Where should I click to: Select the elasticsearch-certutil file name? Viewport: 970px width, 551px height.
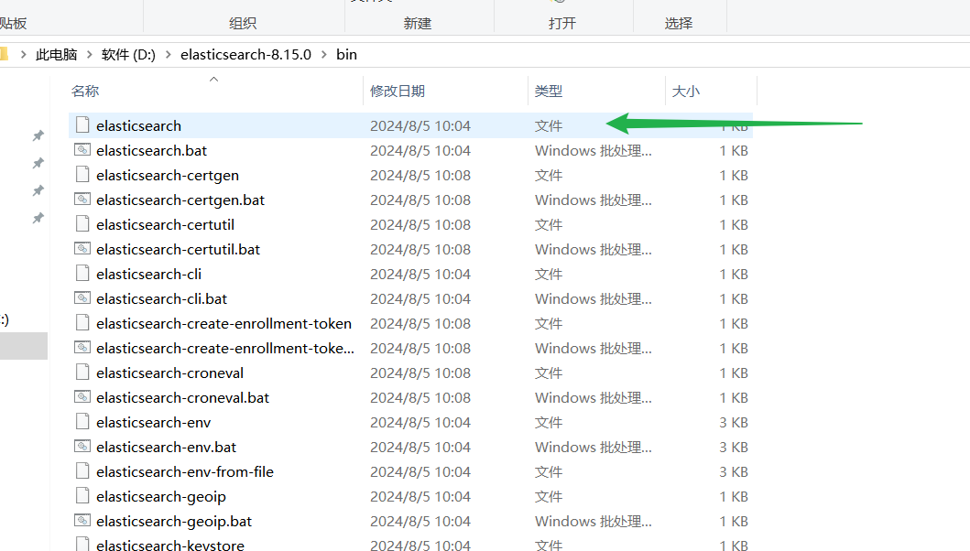coord(165,224)
